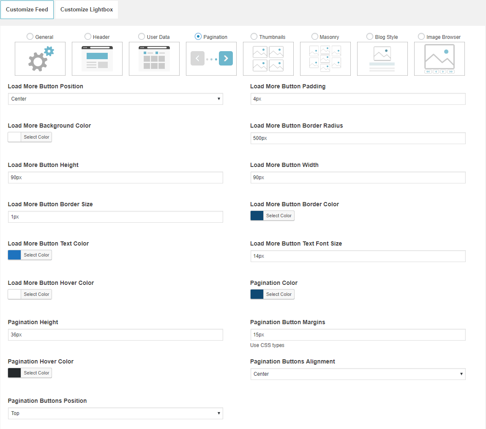Click the Thumbnails layout icon
The image size is (486, 429).
pos(268,59)
